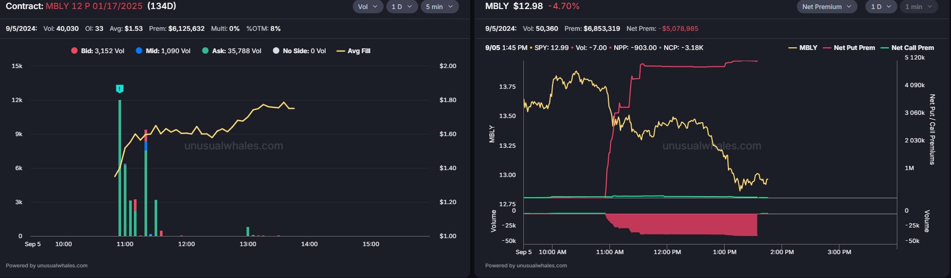Toggle the Bid volume legend series

98,51
